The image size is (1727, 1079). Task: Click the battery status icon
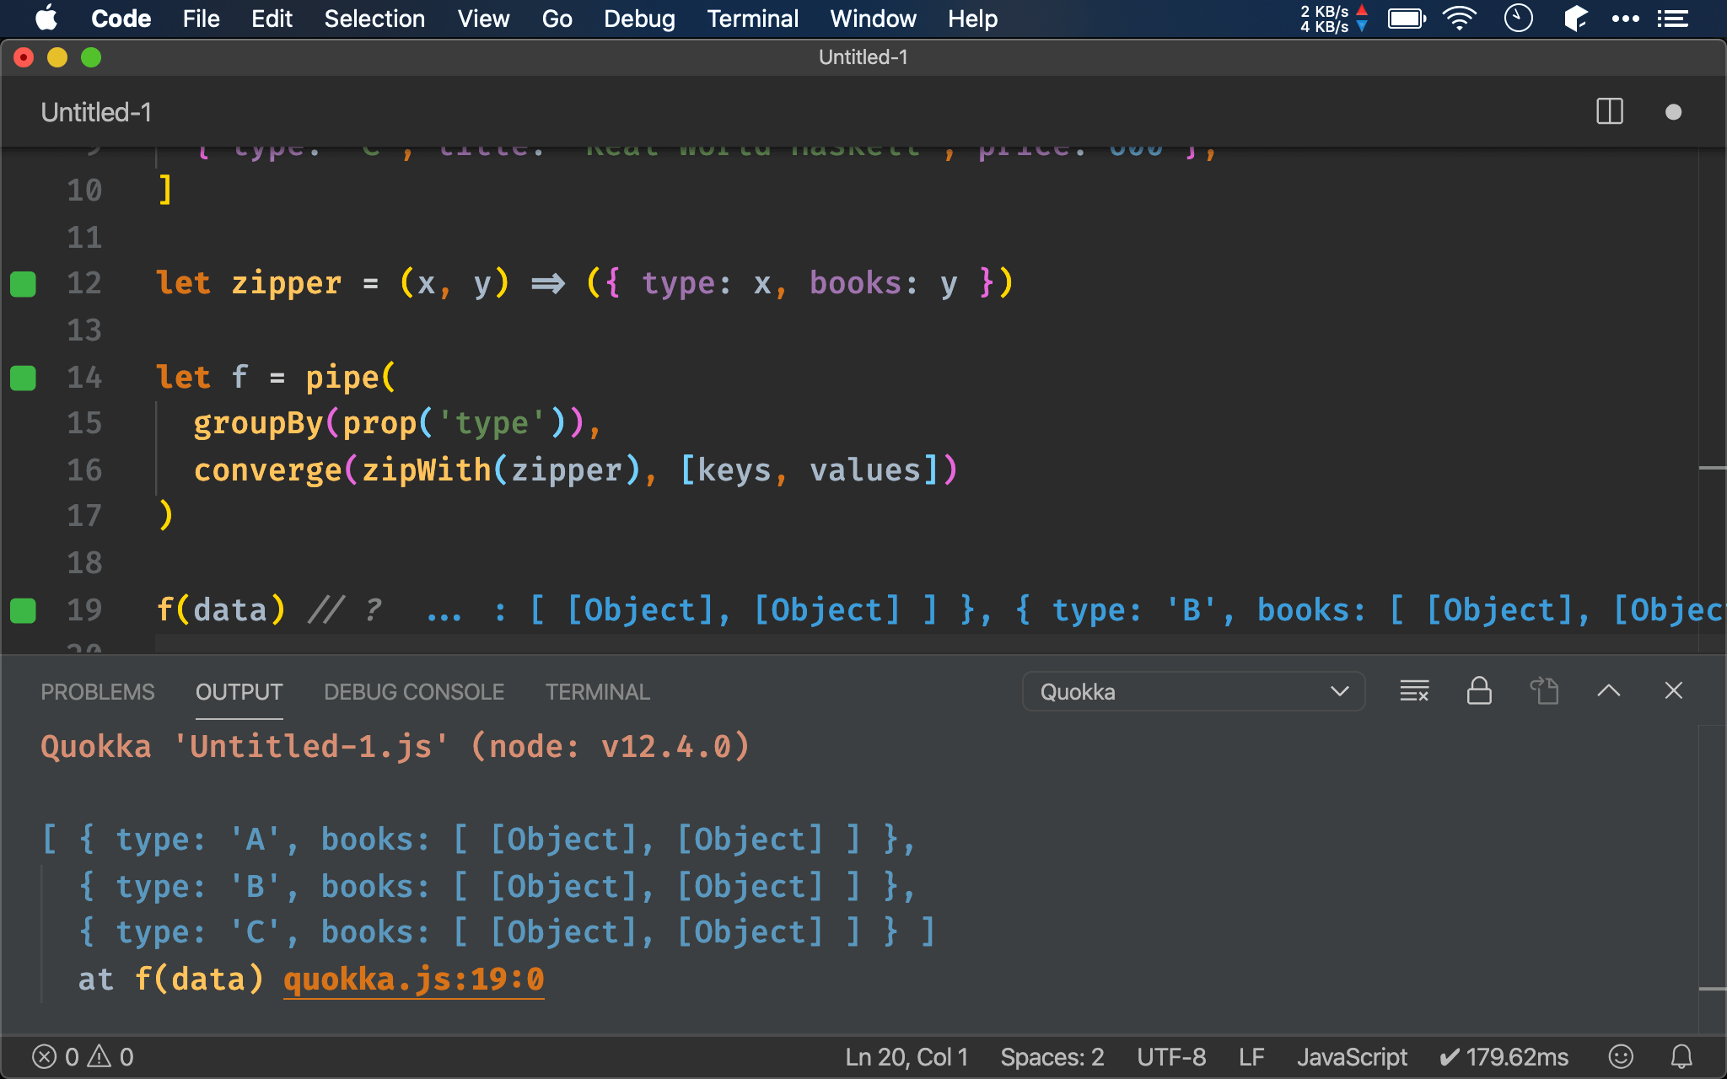click(x=1407, y=19)
